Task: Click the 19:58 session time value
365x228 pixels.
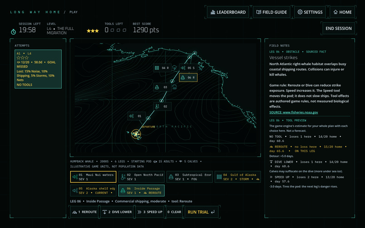Action: 27,30
